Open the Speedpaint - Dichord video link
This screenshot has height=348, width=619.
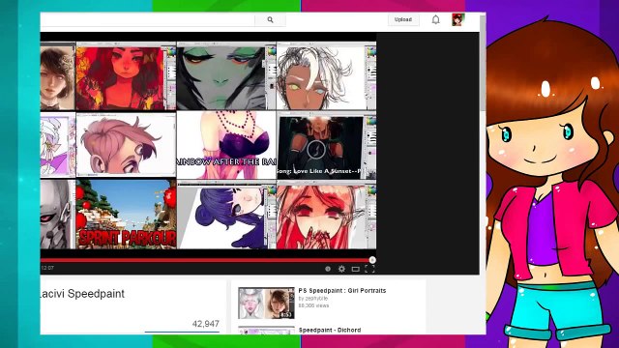tap(330, 330)
